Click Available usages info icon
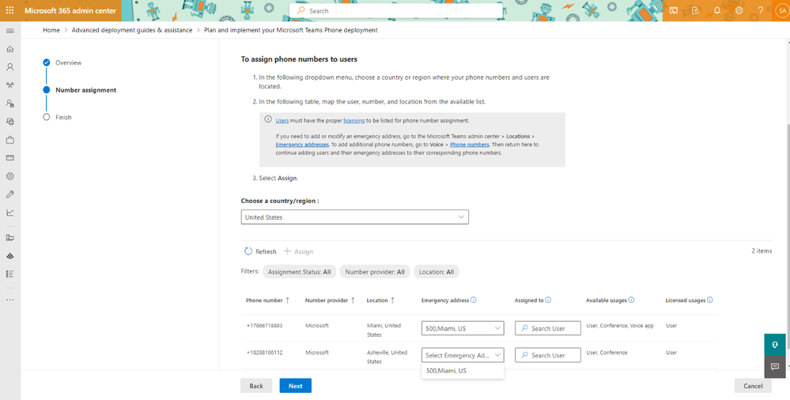The width and height of the screenshot is (790, 400). point(631,300)
